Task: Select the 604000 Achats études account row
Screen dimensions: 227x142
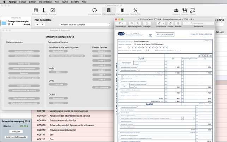Action: [73, 116]
